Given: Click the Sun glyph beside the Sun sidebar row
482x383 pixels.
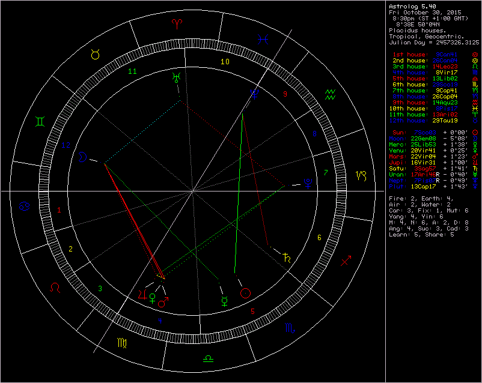Looking at the screenshot, I should pyautogui.click(x=475, y=133).
